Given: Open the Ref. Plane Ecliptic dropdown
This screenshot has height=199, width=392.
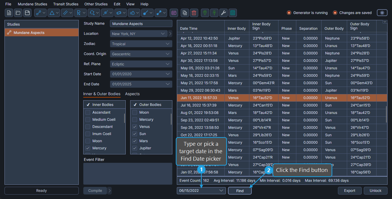Looking at the screenshot, I should coord(141,64).
